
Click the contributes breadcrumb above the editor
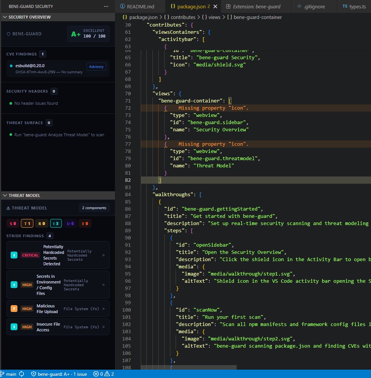[x=181, y=17]
